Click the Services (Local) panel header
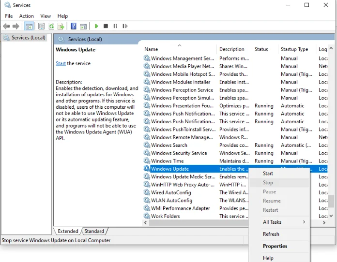Screen dimensions: 337x262 tap(85, 39)
